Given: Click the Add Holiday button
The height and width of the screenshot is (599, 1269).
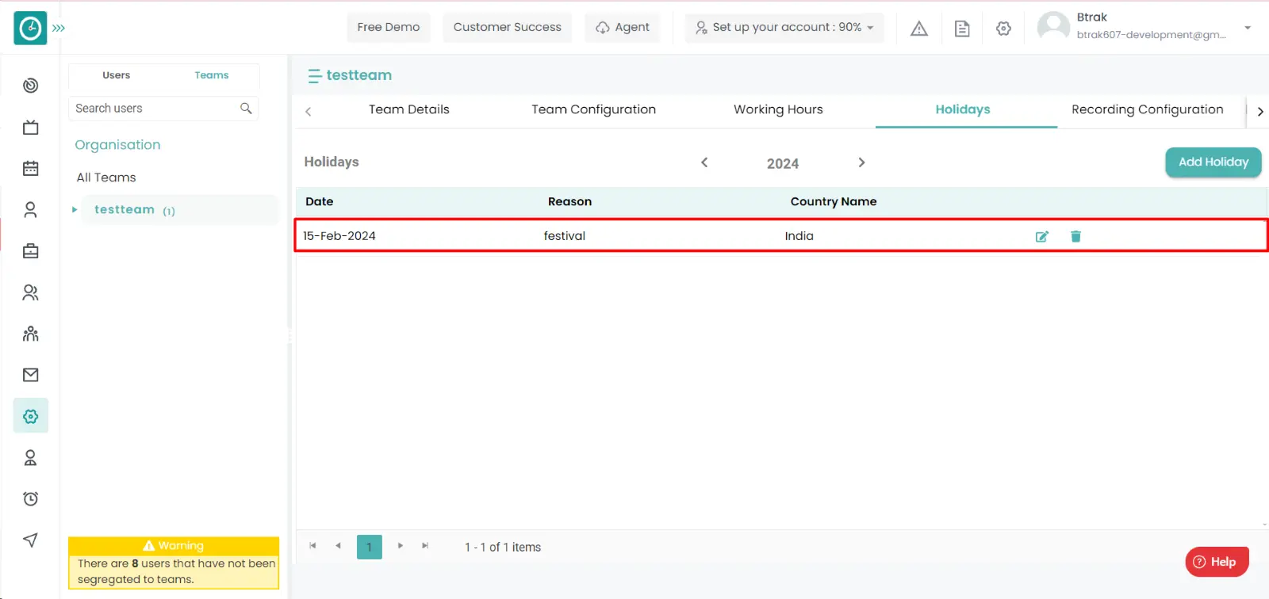Looking at the screenshot, I should 1213,162.
